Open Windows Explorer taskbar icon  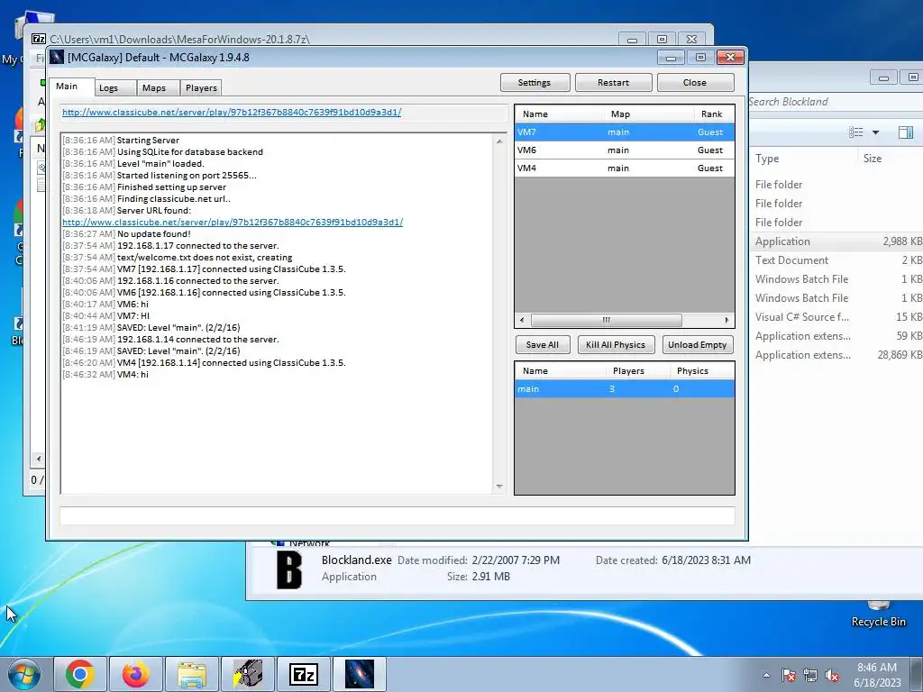pos(192,674)
